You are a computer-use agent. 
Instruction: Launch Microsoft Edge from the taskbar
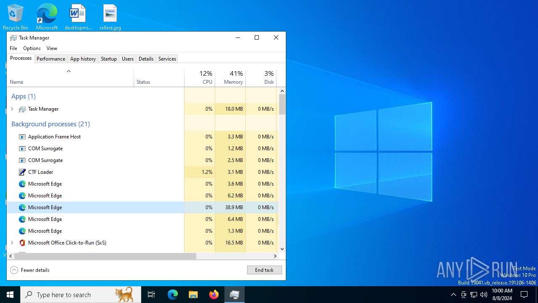click(173, 295)
